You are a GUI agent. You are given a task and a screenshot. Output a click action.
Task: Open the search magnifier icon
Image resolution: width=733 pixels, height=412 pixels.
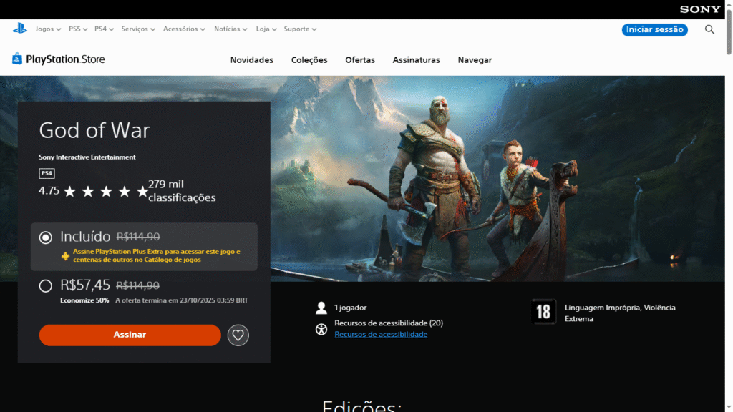(x=709, y=29)
